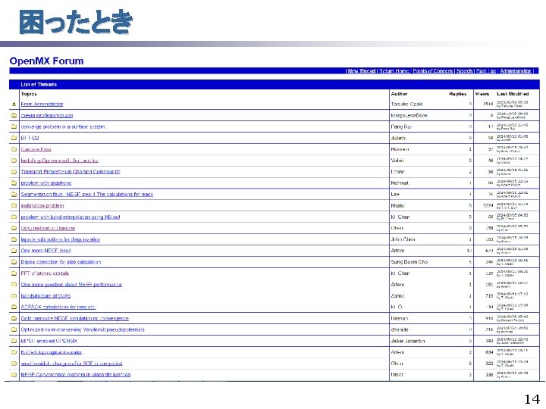
Task: Open the Points of Concern link
Action: point(433,71)
